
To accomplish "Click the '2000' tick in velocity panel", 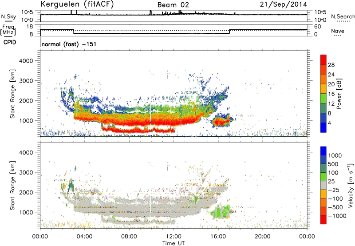I will coord(26,192).
